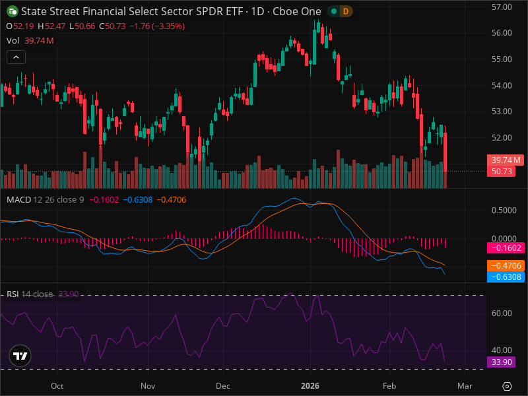Click the 0.5000 MACD scale label
528x396 pixels.
(x=504, y=211)
